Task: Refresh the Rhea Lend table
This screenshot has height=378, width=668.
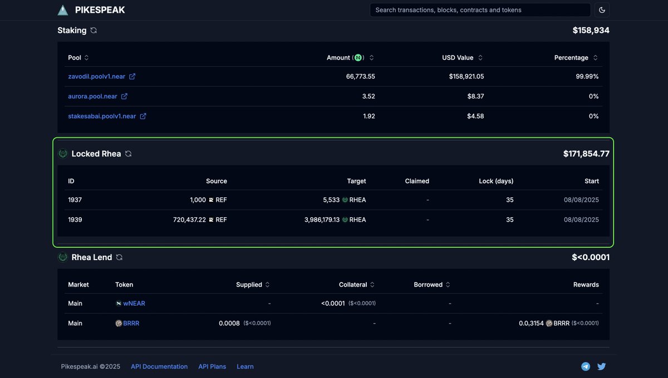Action: coord(119,257)
